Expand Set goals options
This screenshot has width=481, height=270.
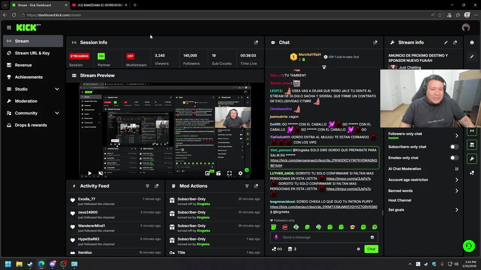pyautogui.click(x=457, y=210)
